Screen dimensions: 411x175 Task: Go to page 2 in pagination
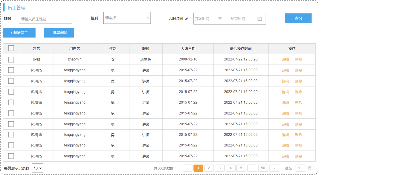coord(209,168)
